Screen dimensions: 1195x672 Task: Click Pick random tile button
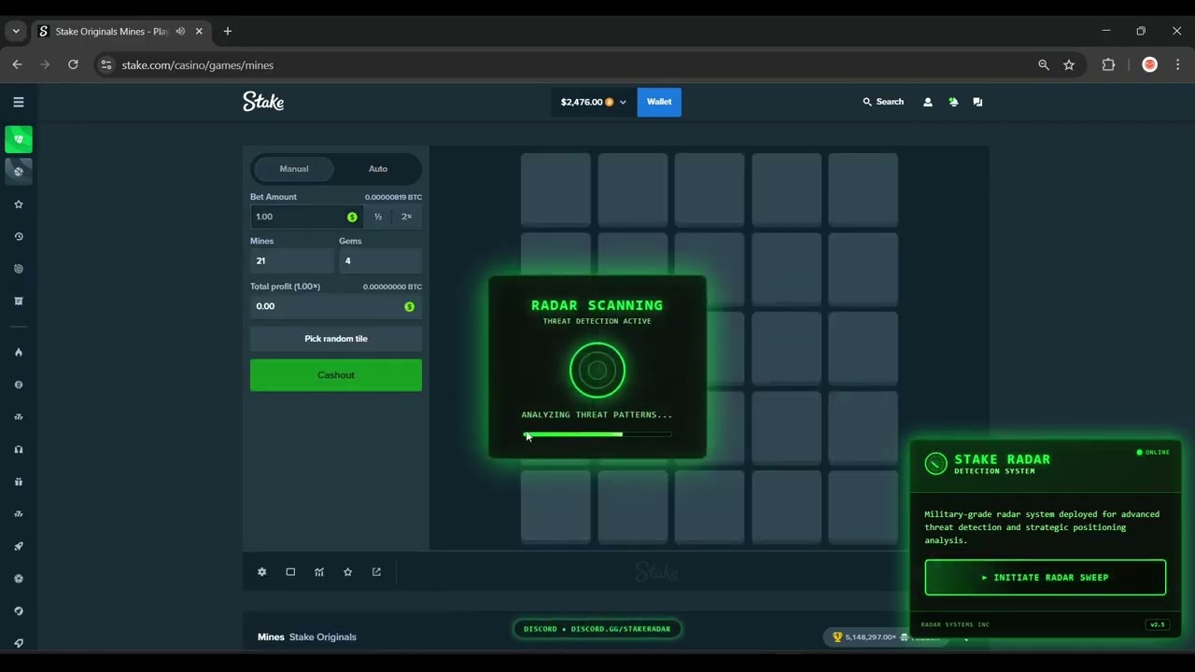tap(336, 339)
